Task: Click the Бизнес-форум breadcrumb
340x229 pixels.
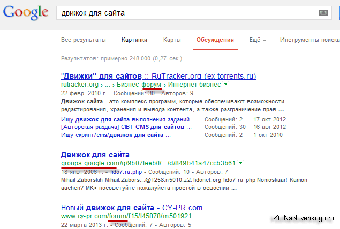Action: [139, 85]
